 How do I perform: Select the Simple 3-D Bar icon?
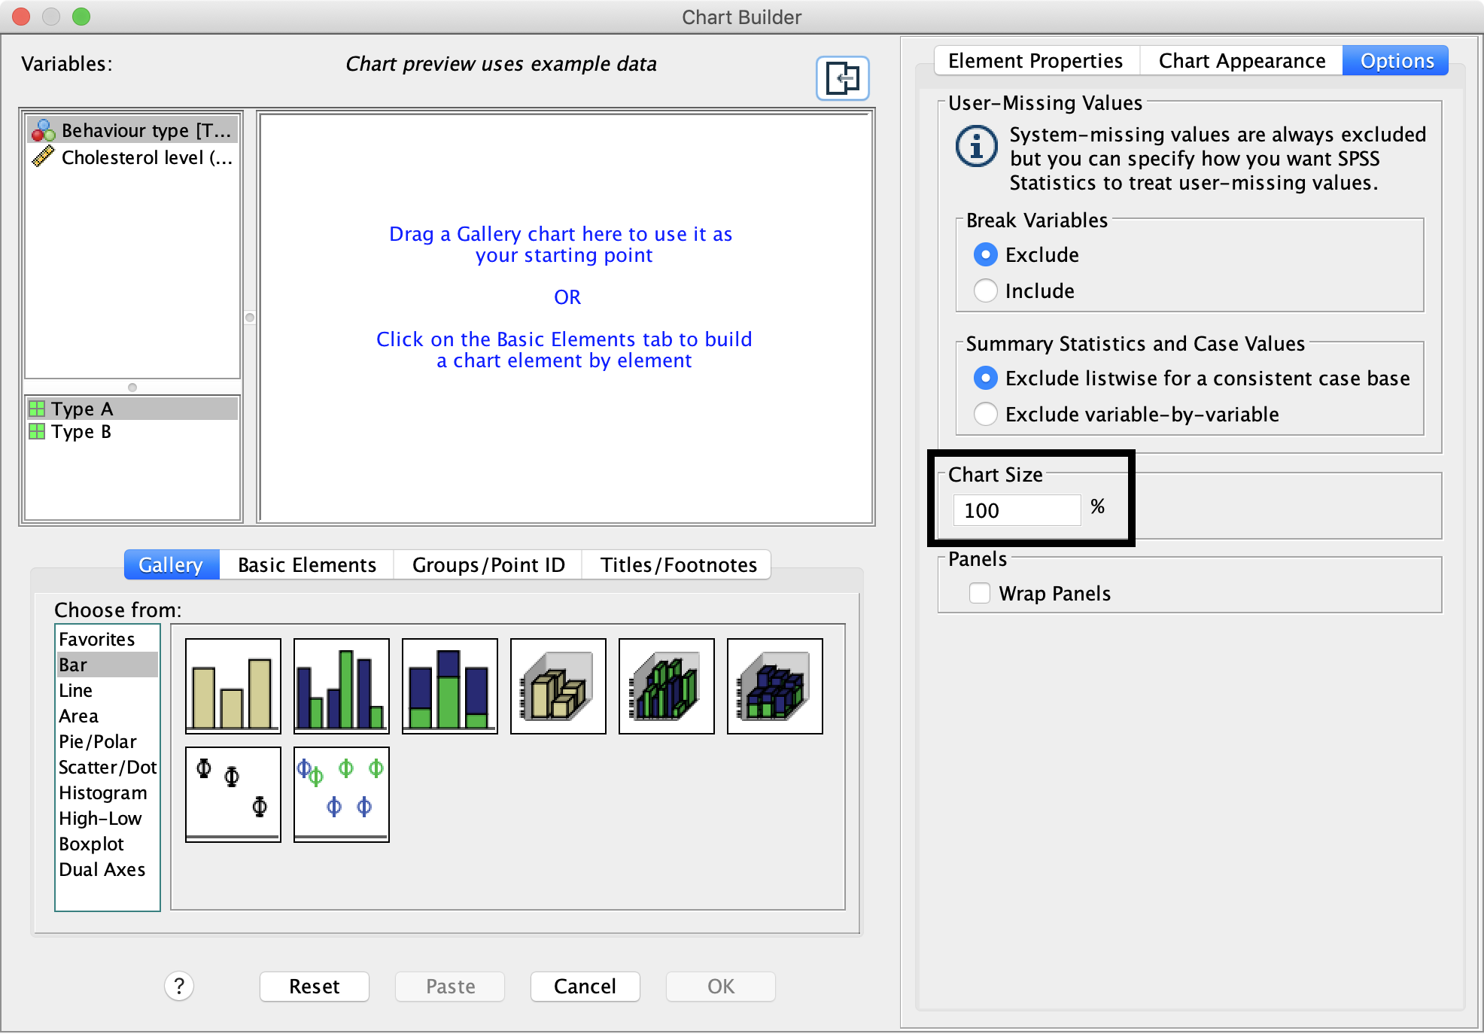point(558,686)
